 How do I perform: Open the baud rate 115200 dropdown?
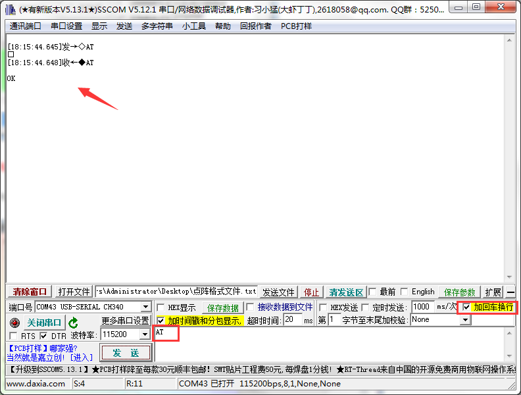click(145, 335)
